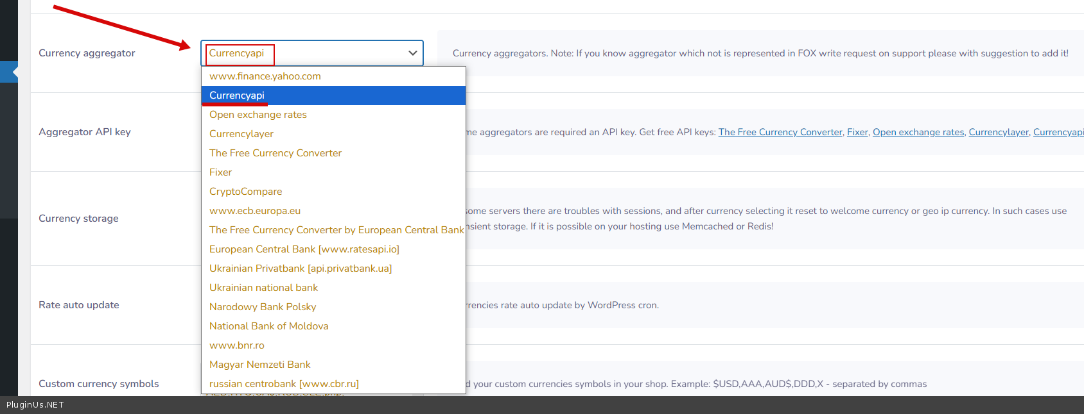Follow the Currencylayer API key link
Screen dimensions: 1084x414
(999, 132)
